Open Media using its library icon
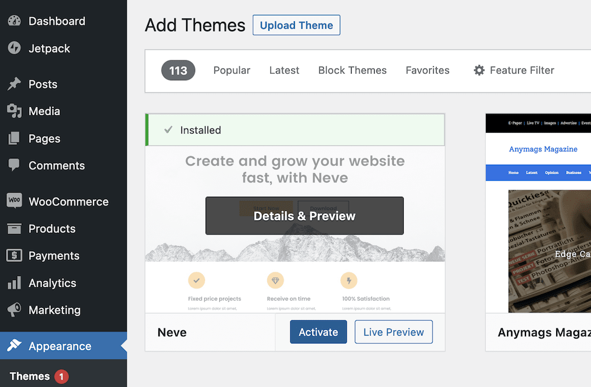The height and width of the screenshot is (387, 591). click(15, 111)
